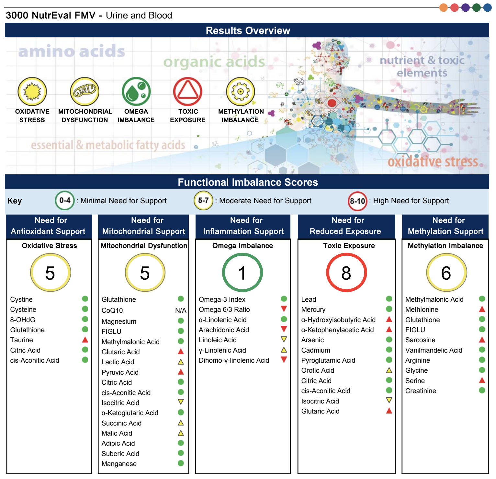Click the red down triangle beside Arachidonic Acid
The height and width of the screenshot is (479, 496).
click(284, 329)
